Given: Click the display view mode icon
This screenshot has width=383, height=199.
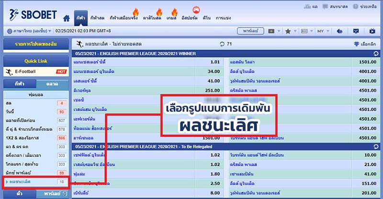Looking at the screenshot, I should point(271,31).
